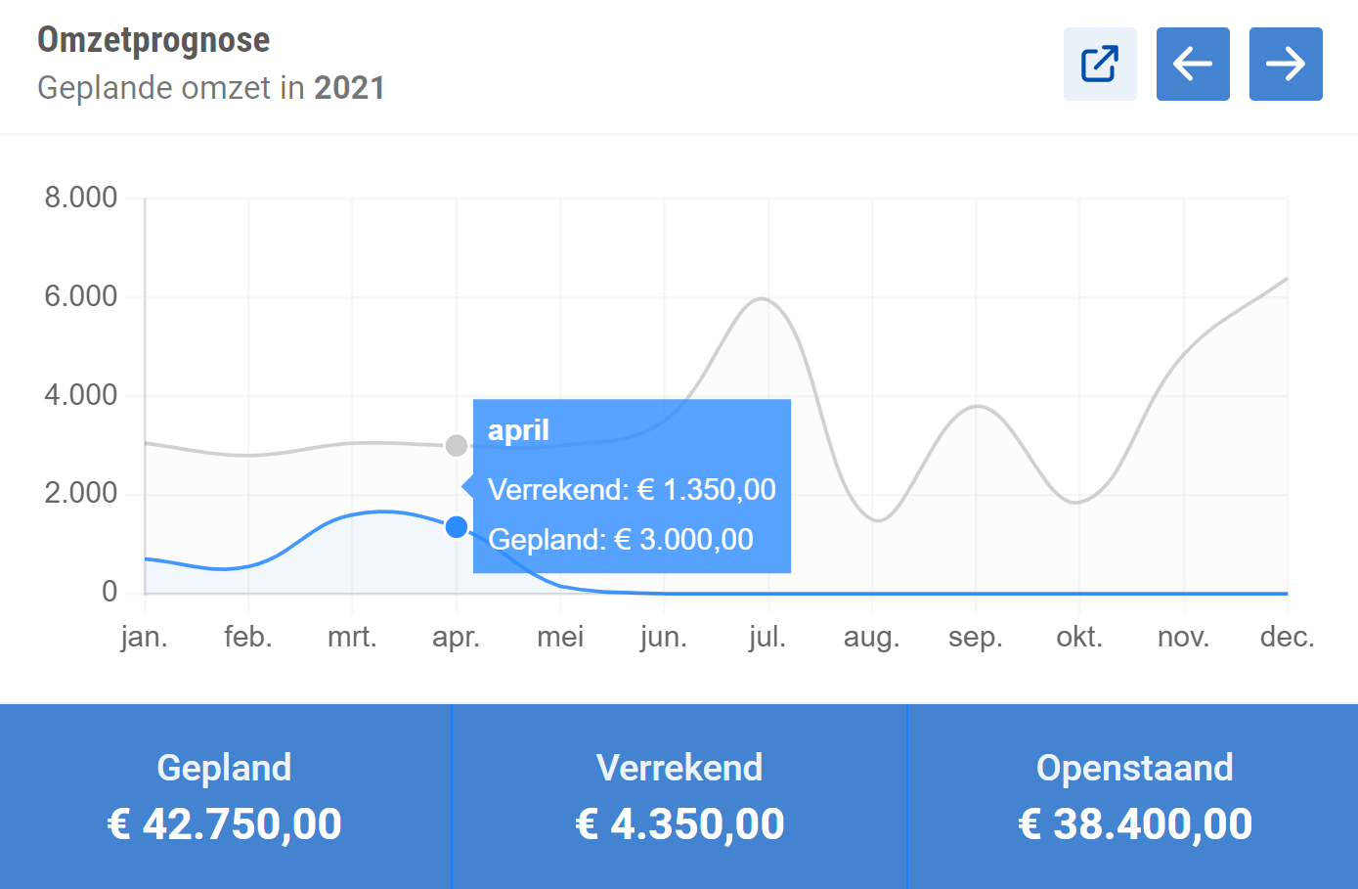
Task: Click the Verrekend € 1.350,00 tooltip row
Action: 632,489
